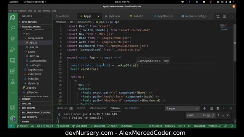This screenshot has width=244, height=137.
Task: Create a new terminal with plus icon
Action: (x=204, y=108)
